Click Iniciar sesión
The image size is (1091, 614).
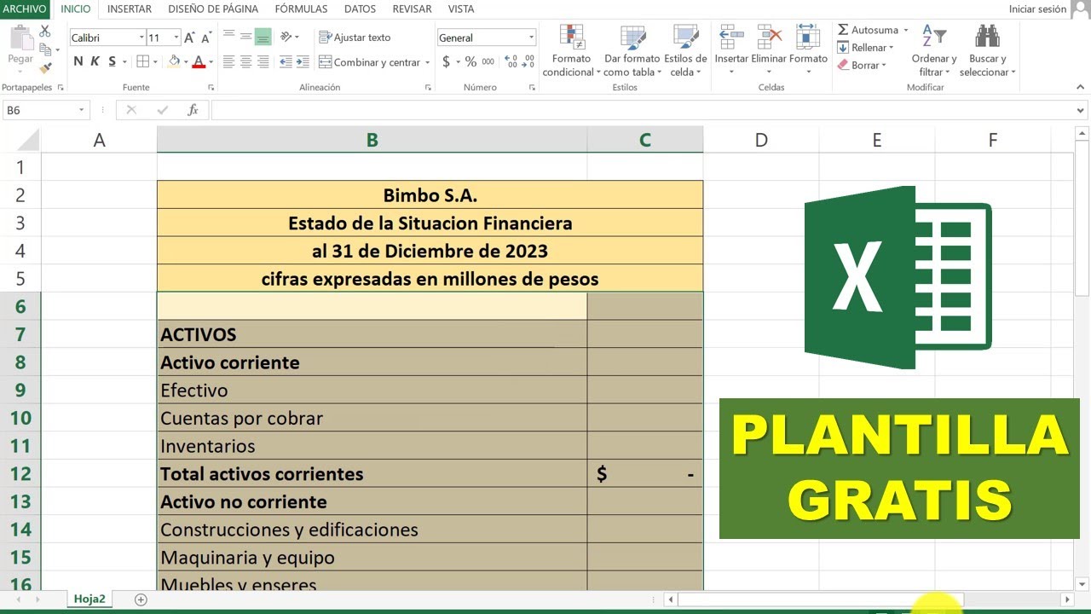(x=1036, y=9)
